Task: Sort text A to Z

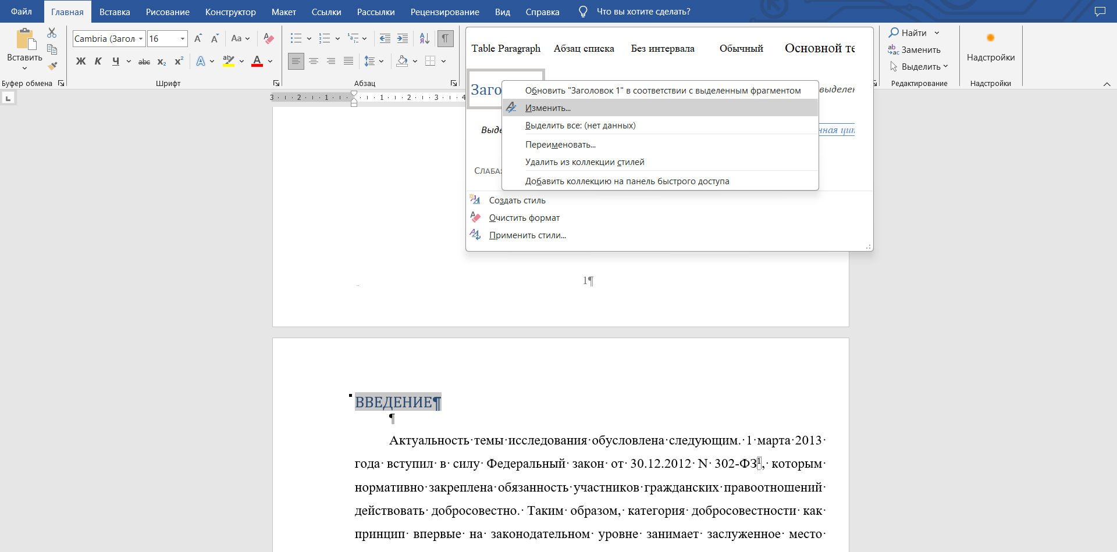Action: point(425,38)
